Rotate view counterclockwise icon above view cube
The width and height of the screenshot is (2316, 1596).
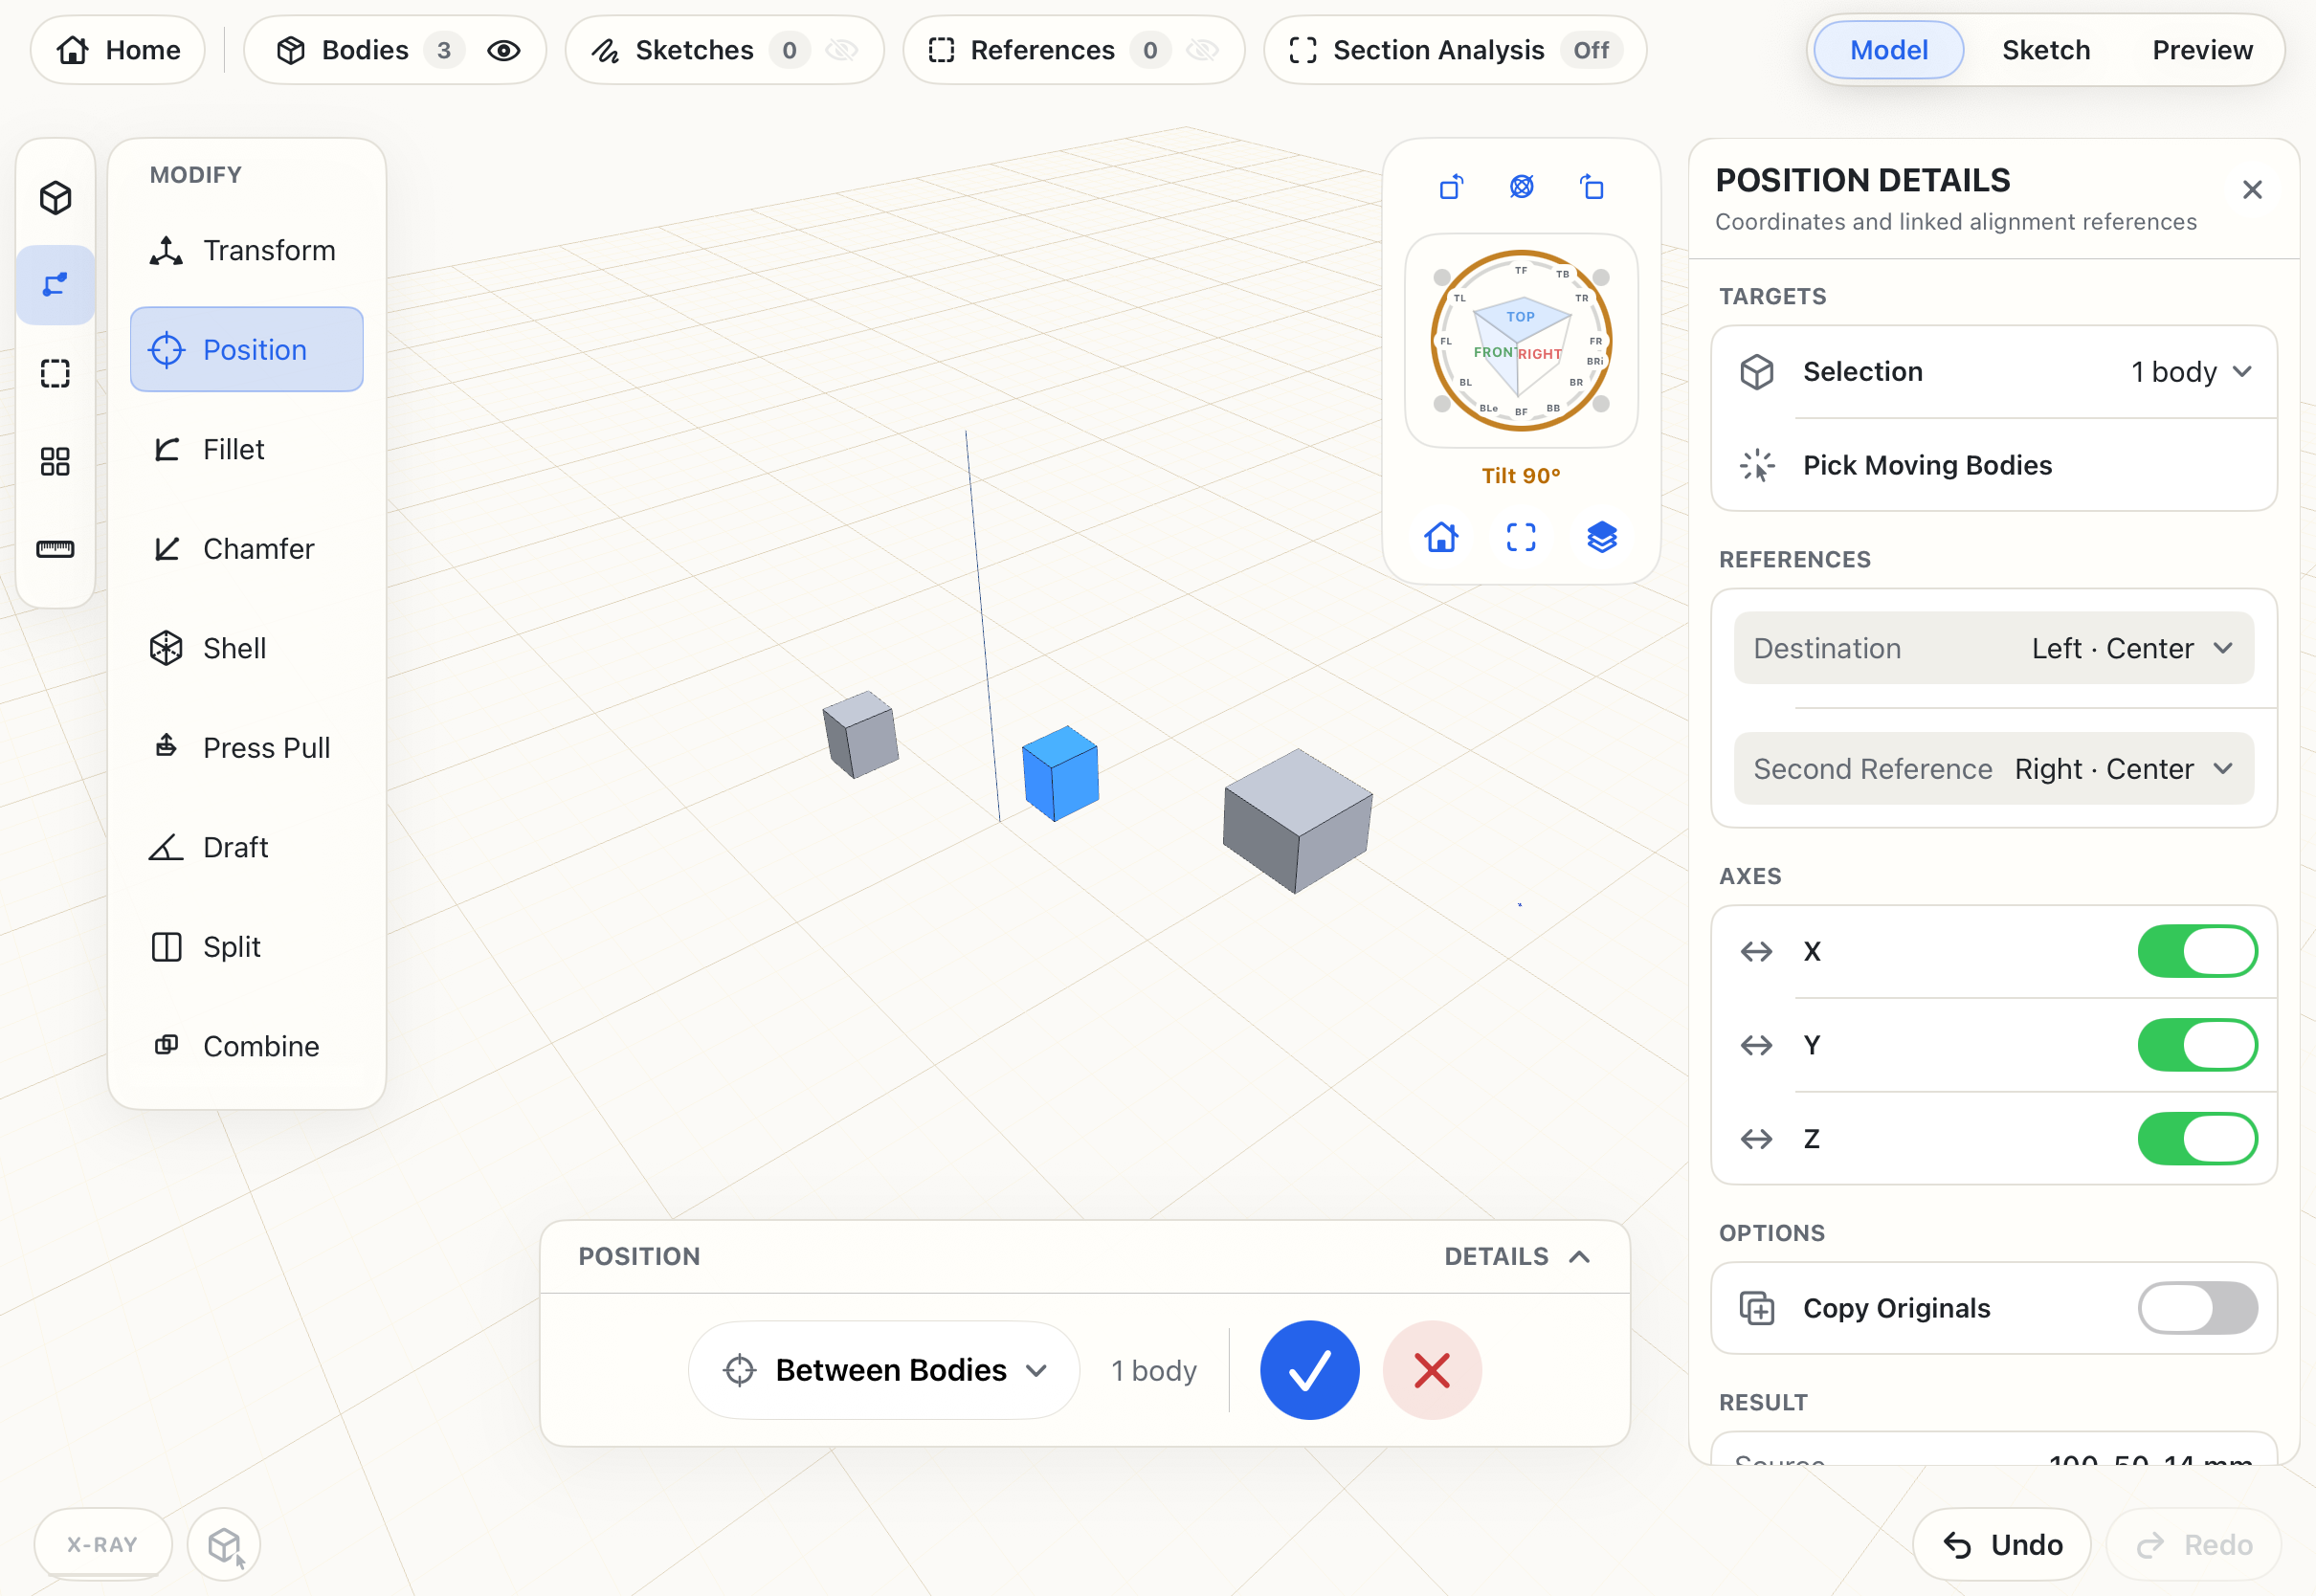click(x=1451, y=187)
